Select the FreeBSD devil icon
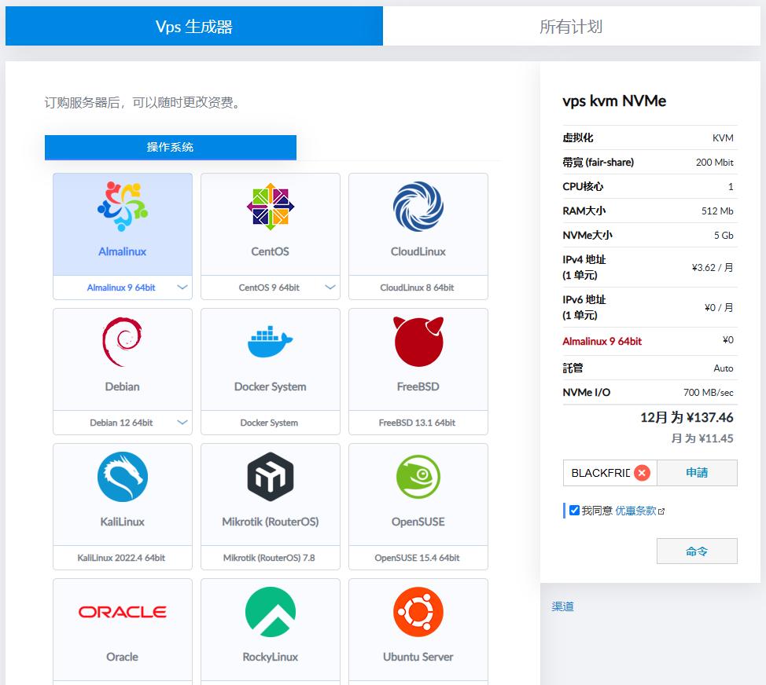This screenshot has height=685, width=766. tap(418, 342)
